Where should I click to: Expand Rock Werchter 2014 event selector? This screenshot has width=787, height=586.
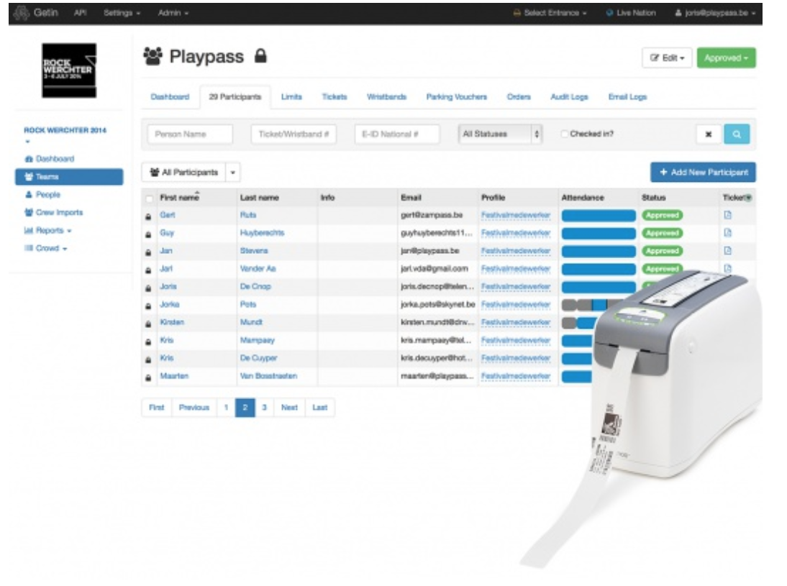point(65,134)
